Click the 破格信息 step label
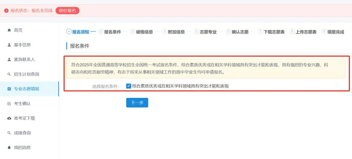The image size is (352, 159). pyautogui.click(x=144, y=32)
